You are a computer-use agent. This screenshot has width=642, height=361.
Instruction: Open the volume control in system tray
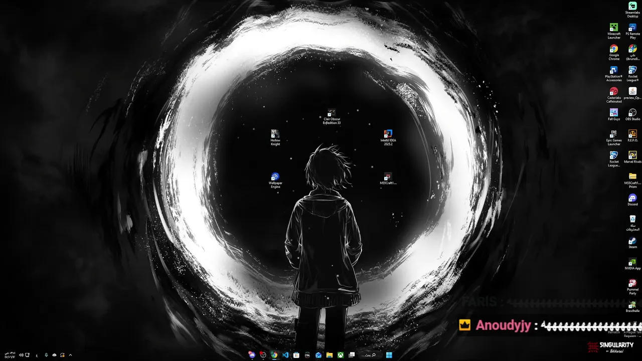click(x=21, y=355)
